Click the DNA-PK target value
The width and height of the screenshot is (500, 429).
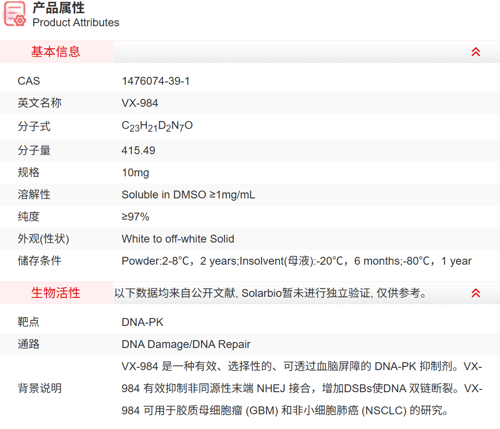142,322
